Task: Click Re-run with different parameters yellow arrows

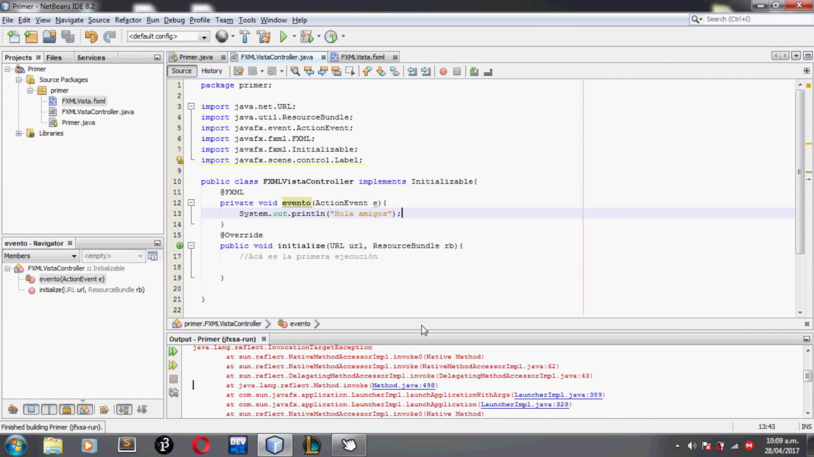Action: [x=173, y=365]
